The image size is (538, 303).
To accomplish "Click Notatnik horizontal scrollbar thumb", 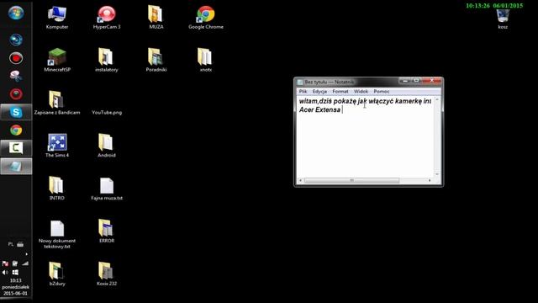I will pyautogui.click(x=351, y=180).
